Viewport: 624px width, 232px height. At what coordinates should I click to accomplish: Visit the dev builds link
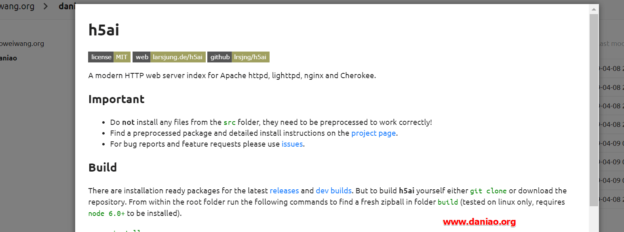click(x=333, y=191)
